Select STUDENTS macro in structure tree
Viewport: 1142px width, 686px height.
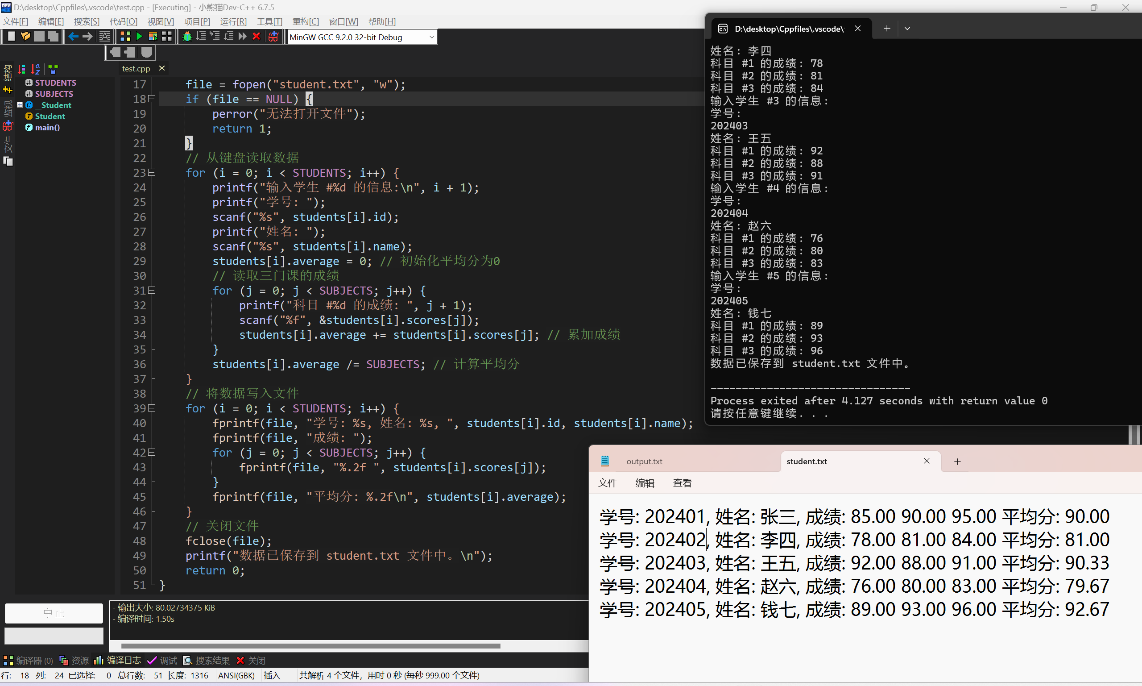[x=55, y=83]
